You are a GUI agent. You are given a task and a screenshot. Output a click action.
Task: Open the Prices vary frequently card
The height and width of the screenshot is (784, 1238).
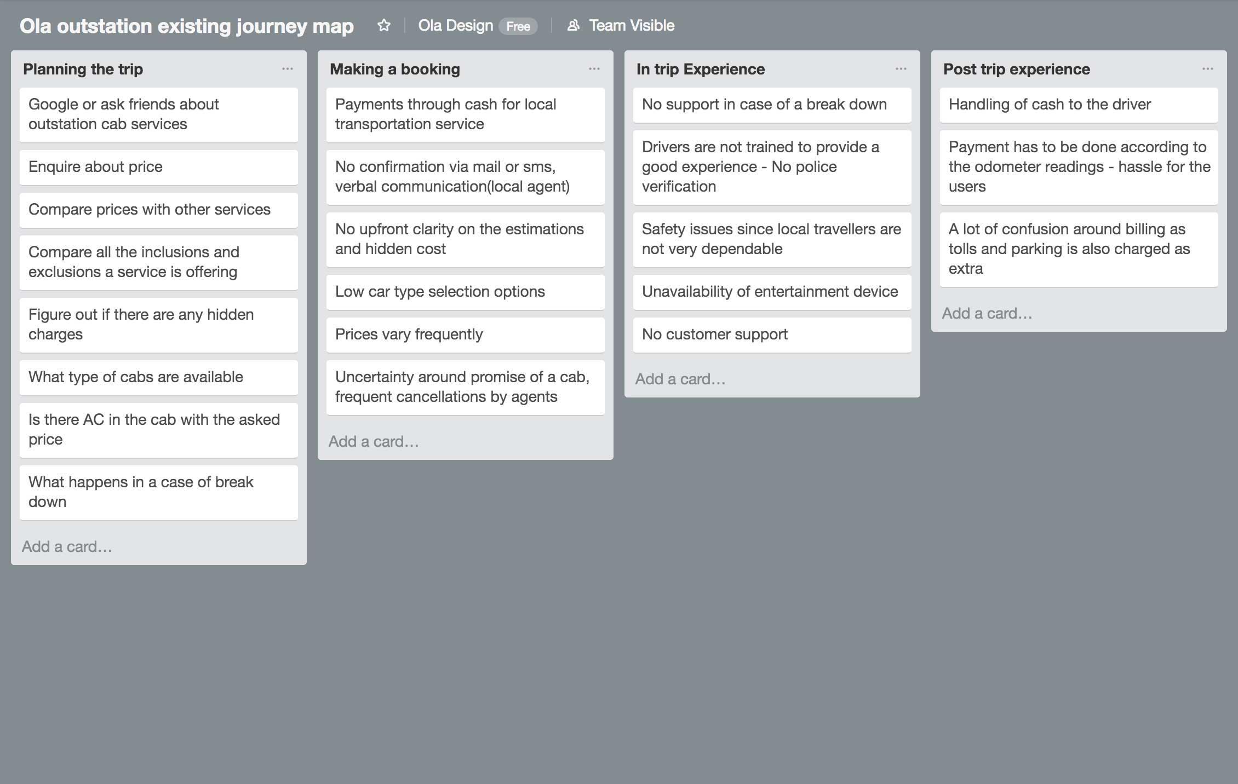[466, 335]
